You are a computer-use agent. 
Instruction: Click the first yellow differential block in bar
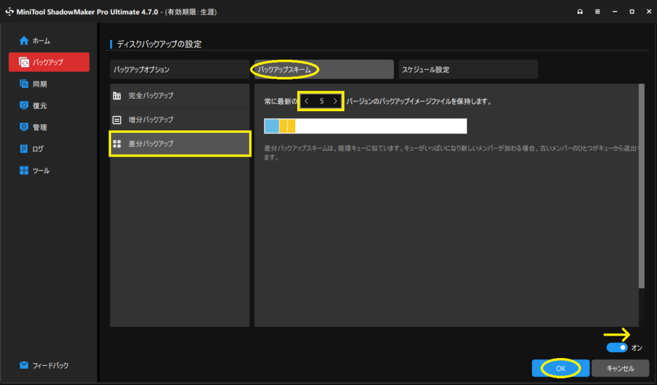pyautogui.click(x=283, y=126)
